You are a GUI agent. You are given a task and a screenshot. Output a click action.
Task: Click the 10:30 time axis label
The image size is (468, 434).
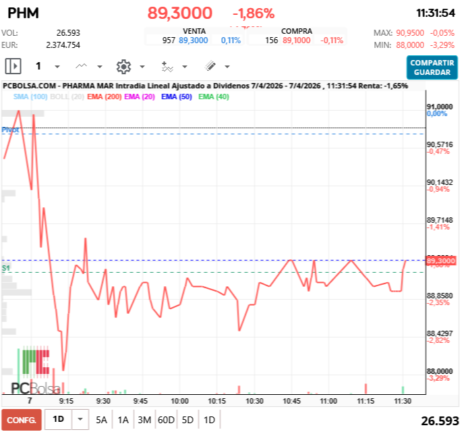pos(254,401)
